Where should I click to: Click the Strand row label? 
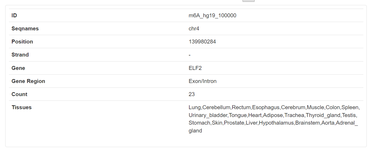(x=20, y=55)
